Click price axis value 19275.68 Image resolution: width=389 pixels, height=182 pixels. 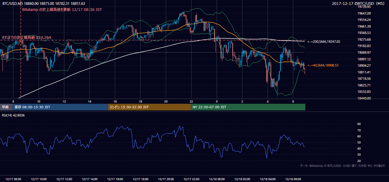click(x=364, y=39)
